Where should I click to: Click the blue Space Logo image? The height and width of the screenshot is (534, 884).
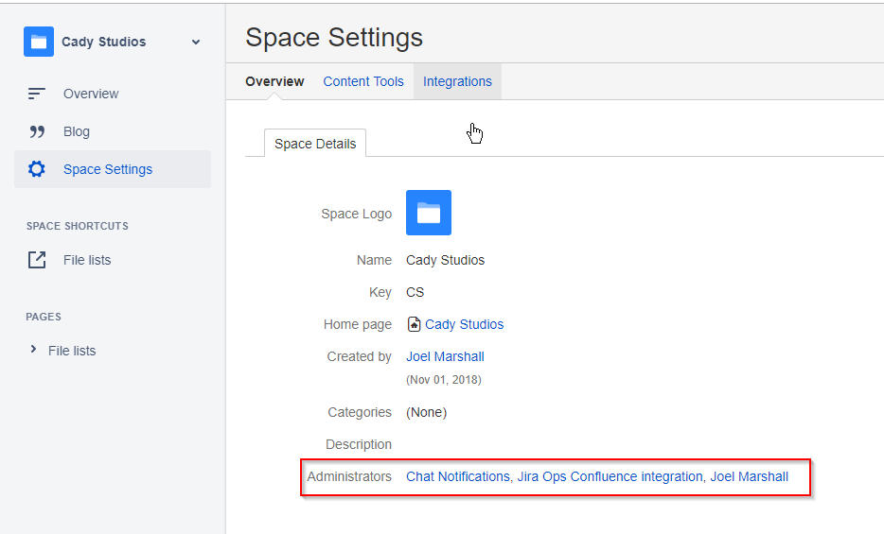coord(429,213)
